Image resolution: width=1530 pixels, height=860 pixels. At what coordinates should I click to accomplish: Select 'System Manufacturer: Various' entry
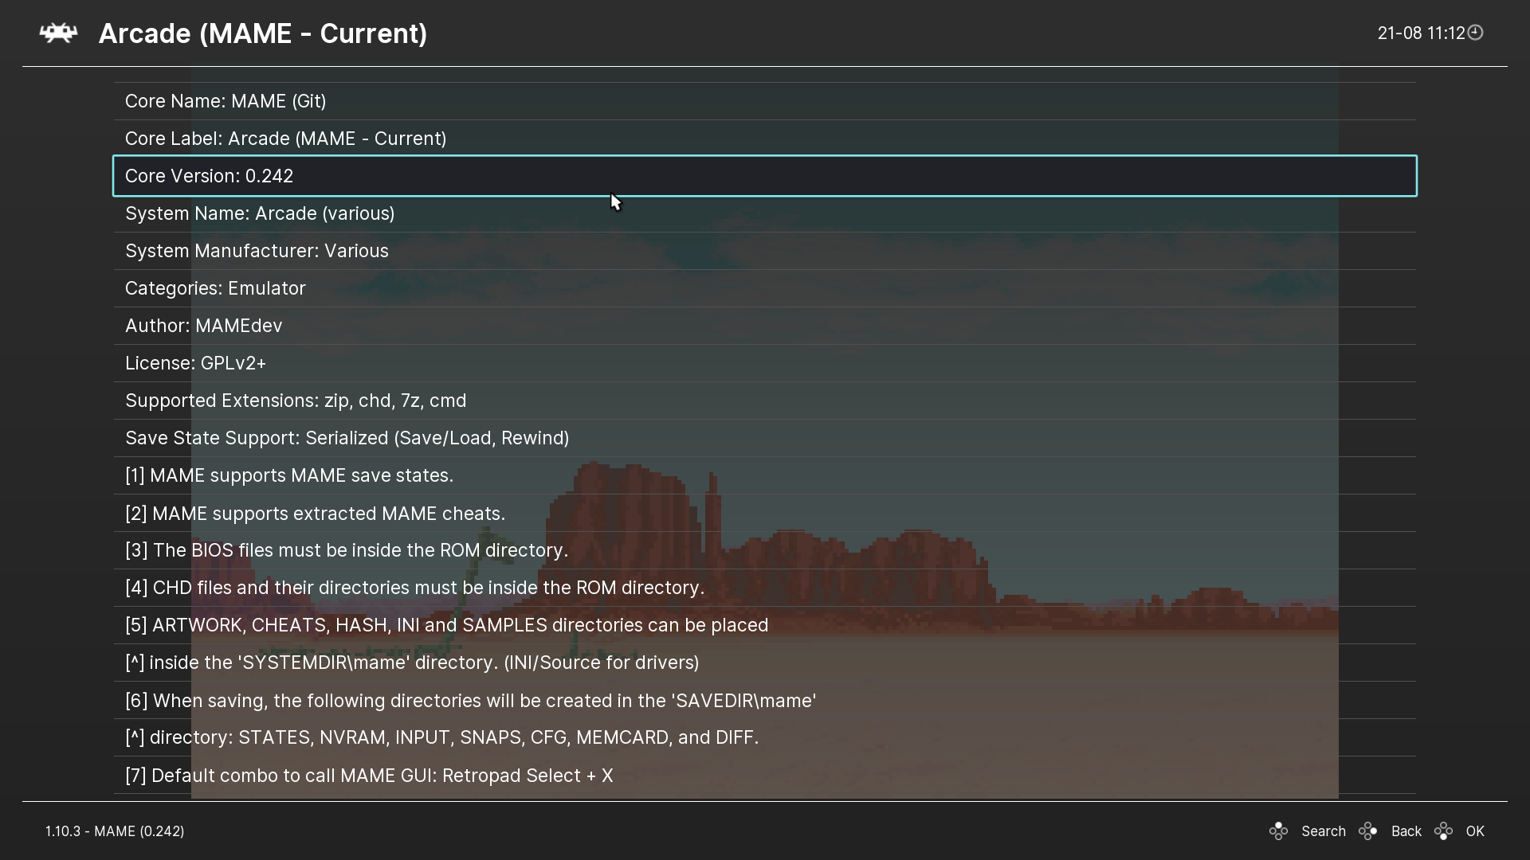(765, 251)
